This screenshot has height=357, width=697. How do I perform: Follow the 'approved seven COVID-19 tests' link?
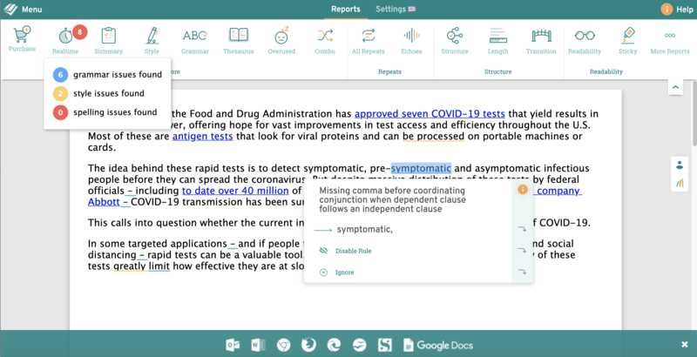coord(430,113)
